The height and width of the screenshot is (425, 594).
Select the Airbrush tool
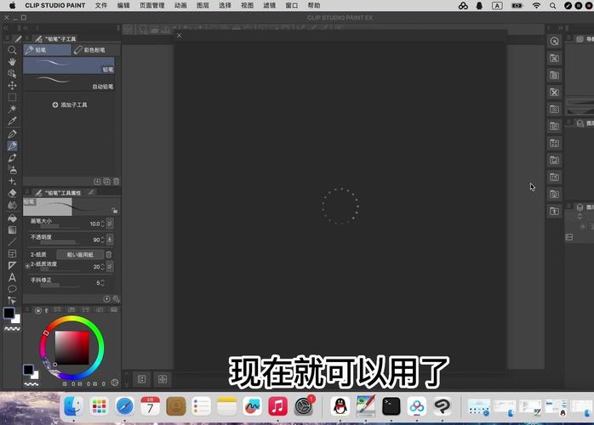tap(12, 169)
